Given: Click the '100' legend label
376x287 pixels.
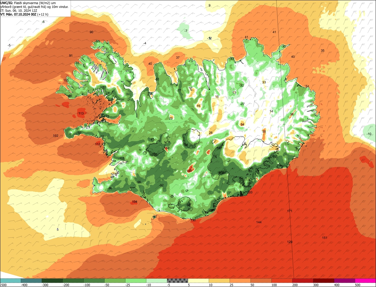Looking at the screenshot, I should (x=274, y=285).
